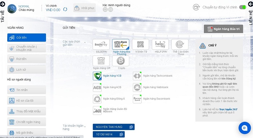
Task: Expand the LIÊN HỆ side panel arrow
Action: pyautogui.click(x=251, y=4)
